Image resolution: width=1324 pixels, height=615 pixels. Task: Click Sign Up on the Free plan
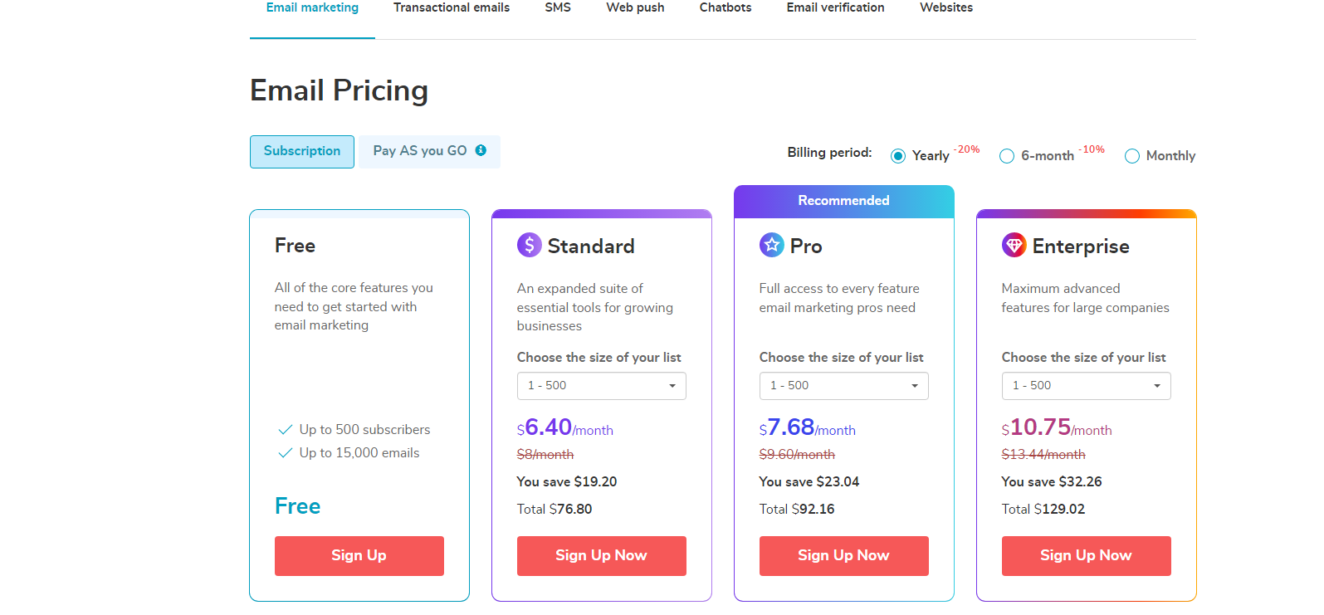click(x=359, y=556)
